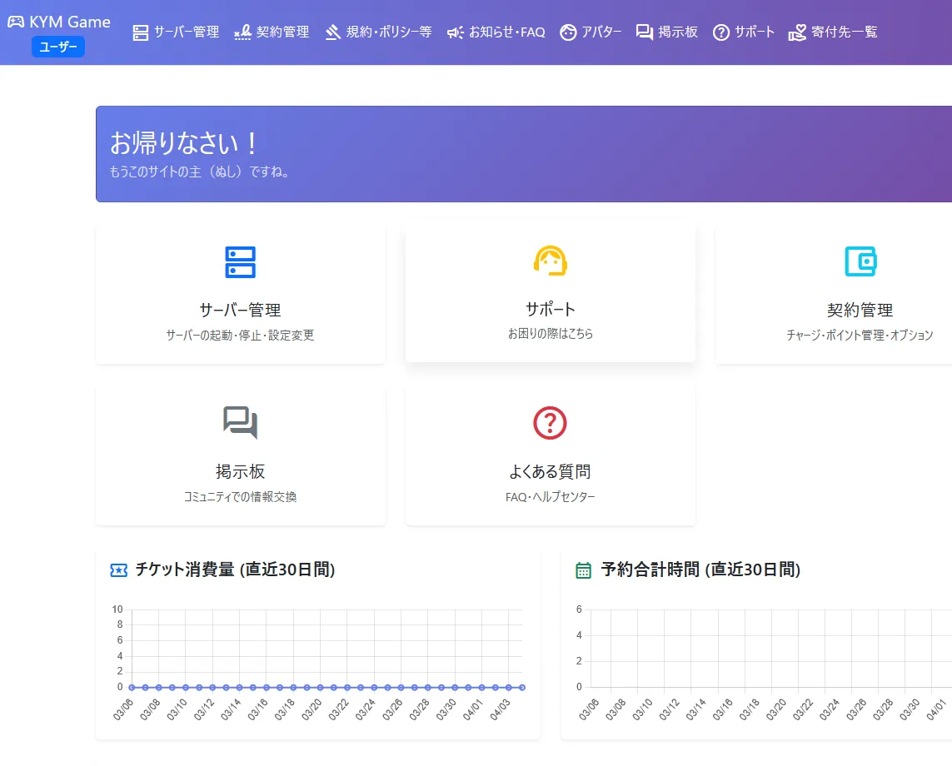Image resolution: width=952 pixels, height=766 pixels.
Task: Click the gray chat bubbles 掲示板 icon
Action: [240, 423]
